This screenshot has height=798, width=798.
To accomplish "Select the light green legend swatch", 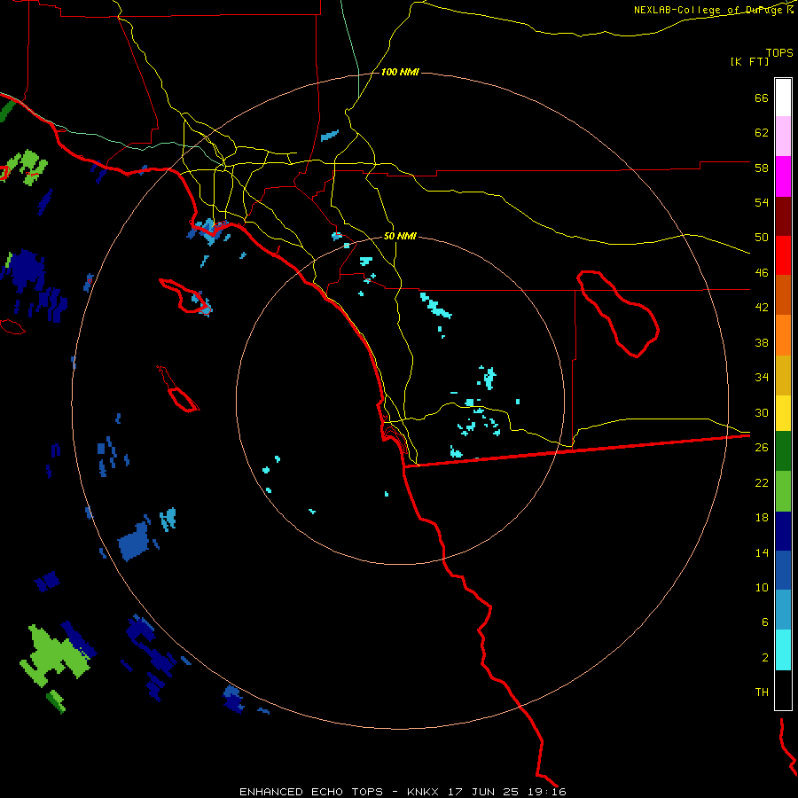I will 783,491.
